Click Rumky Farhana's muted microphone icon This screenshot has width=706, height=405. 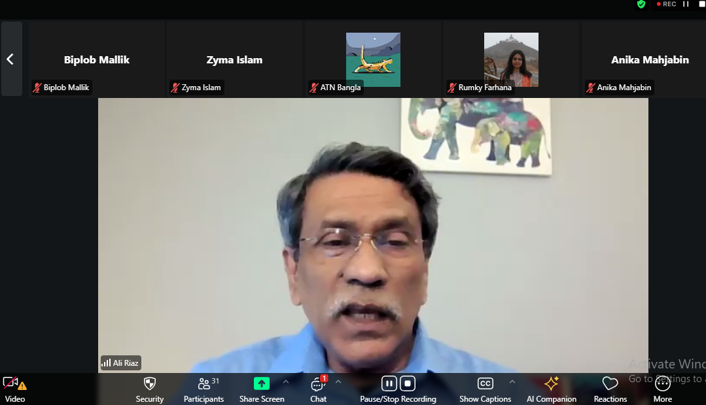(452, 88)
